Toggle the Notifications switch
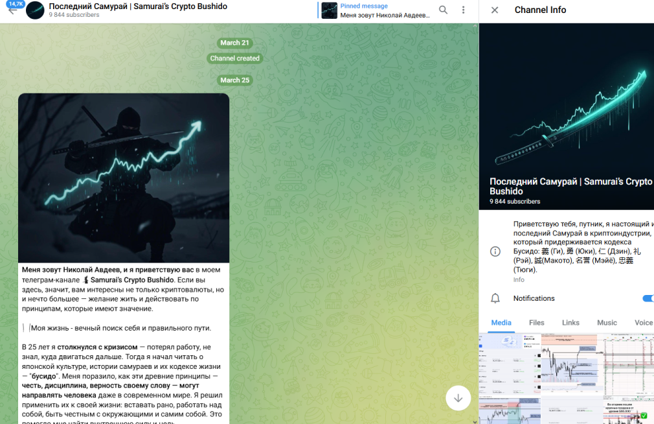654x424 pixels. [648, 298]
